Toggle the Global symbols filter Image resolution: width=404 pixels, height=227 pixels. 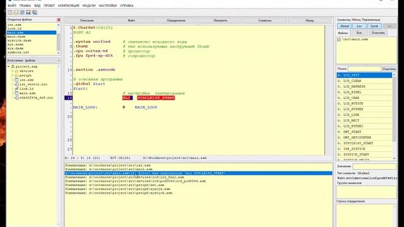[345, 26]
